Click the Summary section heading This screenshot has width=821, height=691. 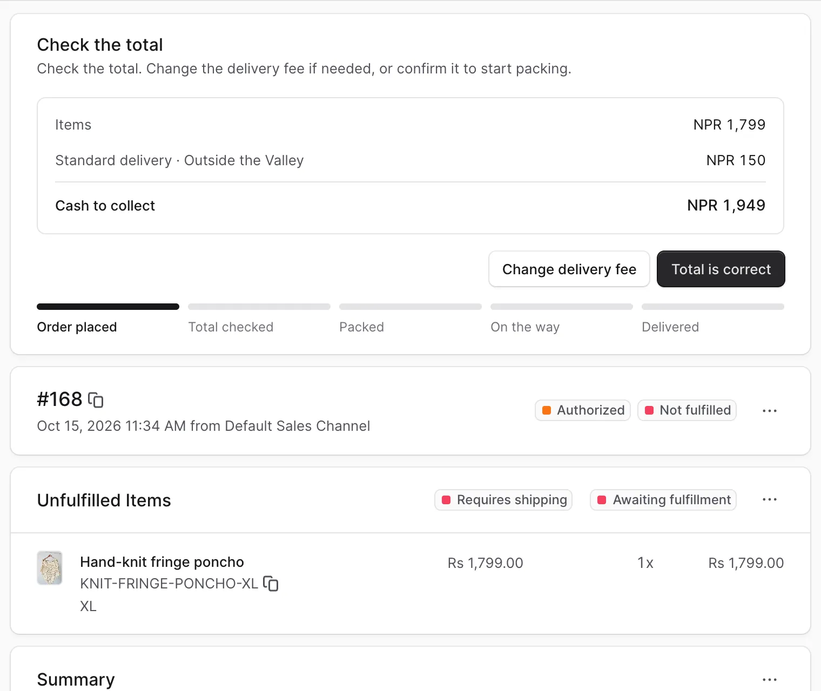(76, 680)
